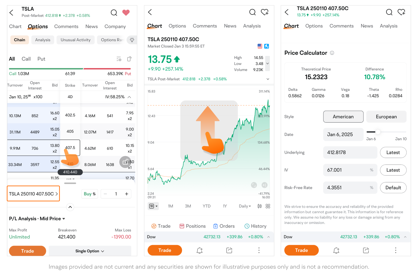Screen dimensions: 418x276
Task: Click the IV percentage input field
Action: [348, 170]
